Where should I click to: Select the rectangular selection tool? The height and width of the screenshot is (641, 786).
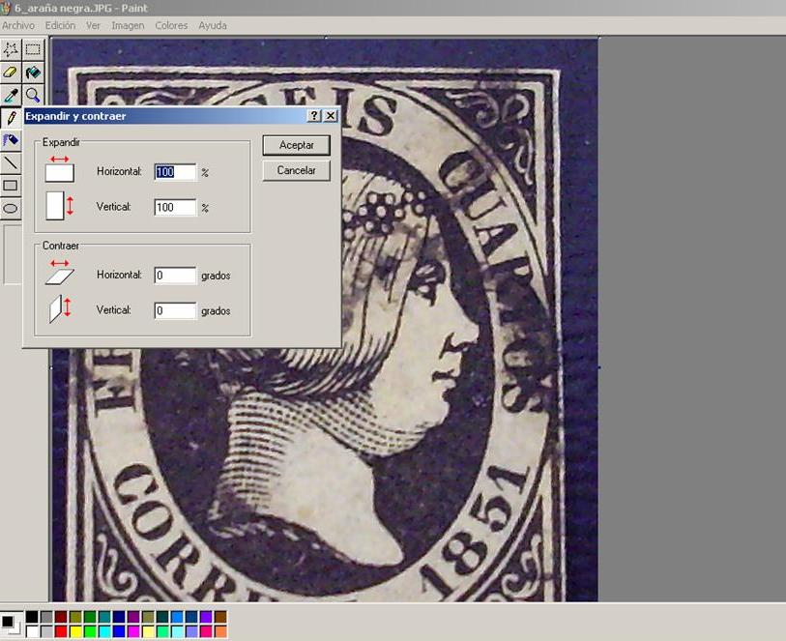click(x=34, y=49)
